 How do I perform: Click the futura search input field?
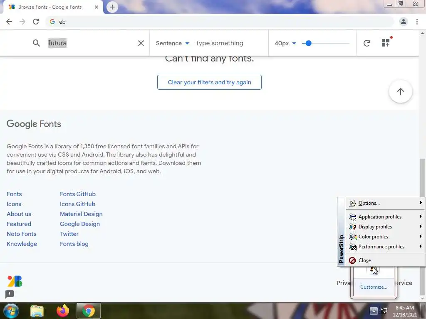[x=91, y=43]
